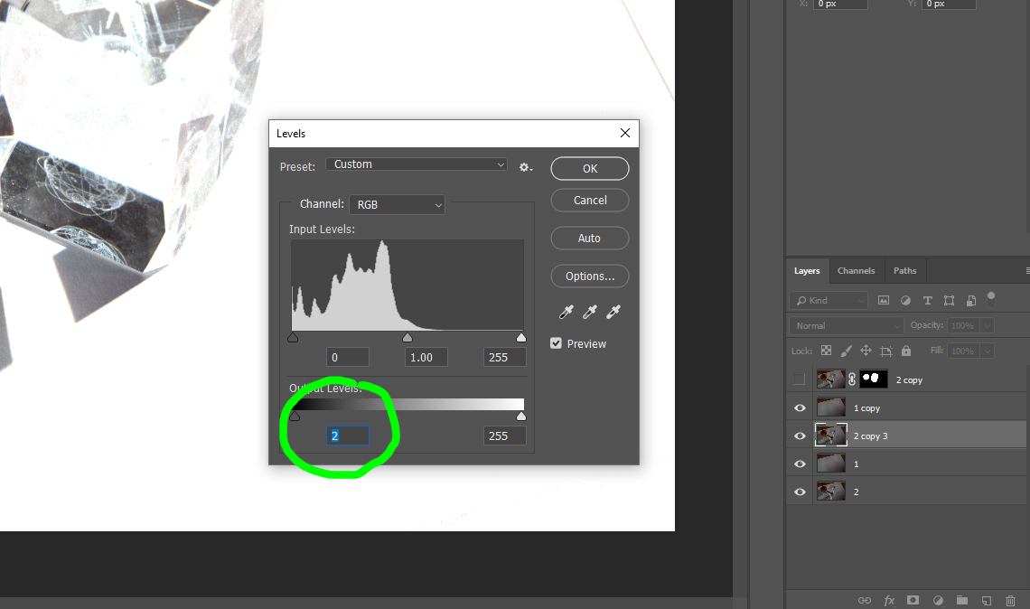Click the add layer mask icon

pyautogui.click(x=913, y=600)
